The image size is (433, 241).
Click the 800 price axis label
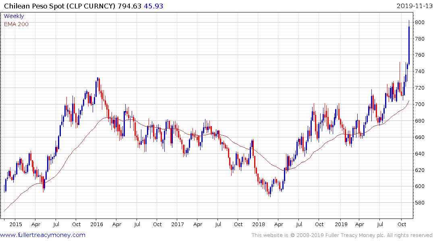419,22
